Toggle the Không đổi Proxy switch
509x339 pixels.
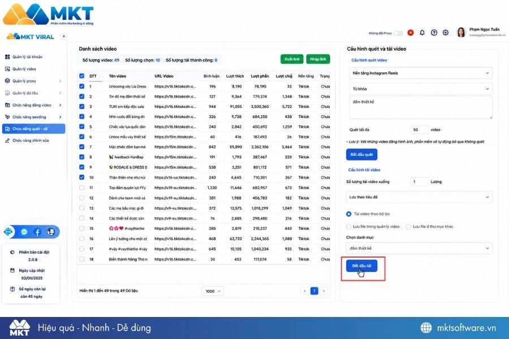[398, 33]
